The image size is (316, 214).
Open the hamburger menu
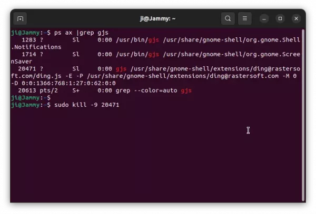coord(245,18)
